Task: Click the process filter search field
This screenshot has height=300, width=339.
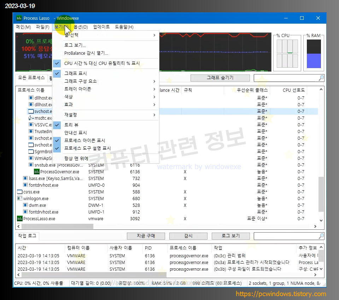Action: pyautogui.click(x=286, y=78)
